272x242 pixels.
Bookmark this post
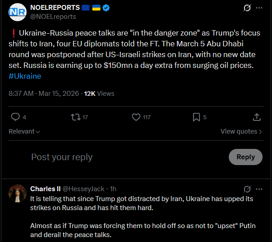(x=196, y=117)
